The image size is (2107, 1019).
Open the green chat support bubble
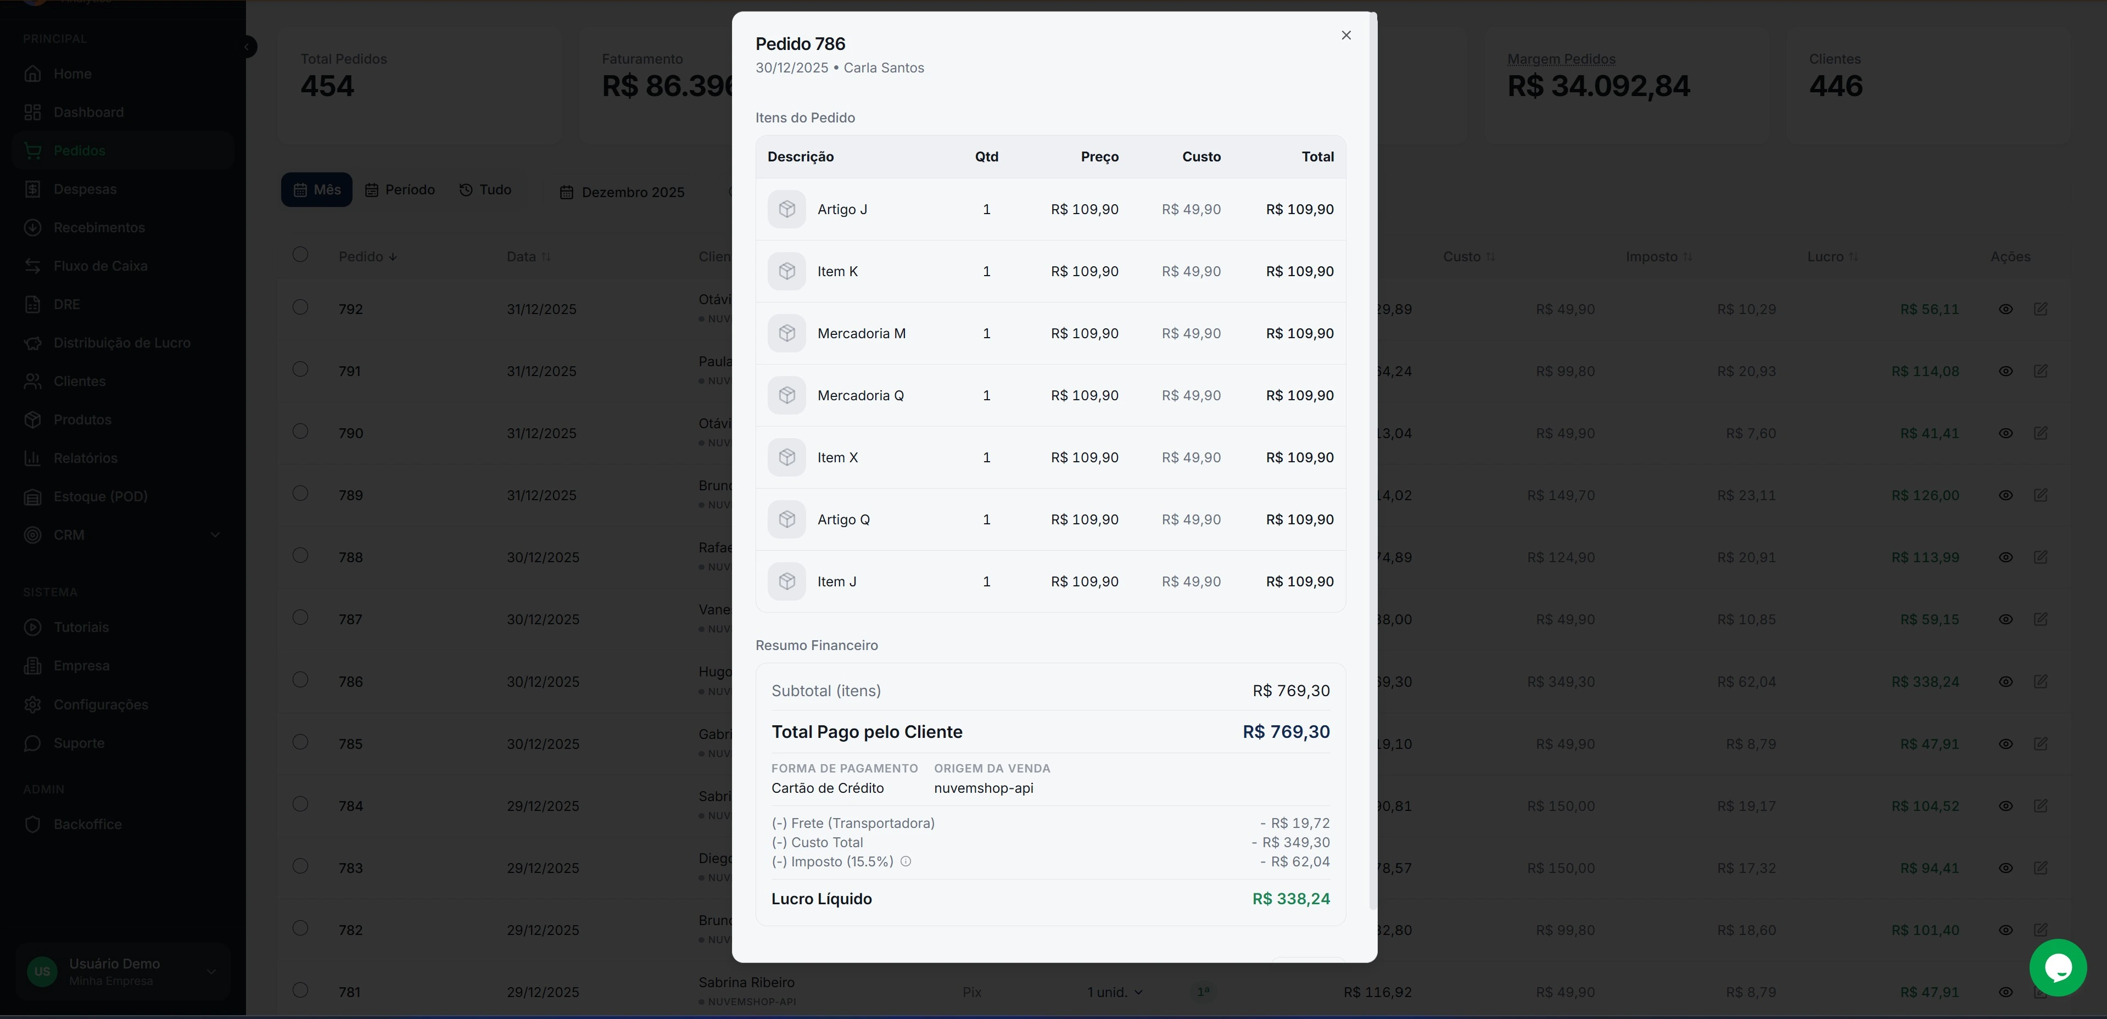[x=2057, y=967]
